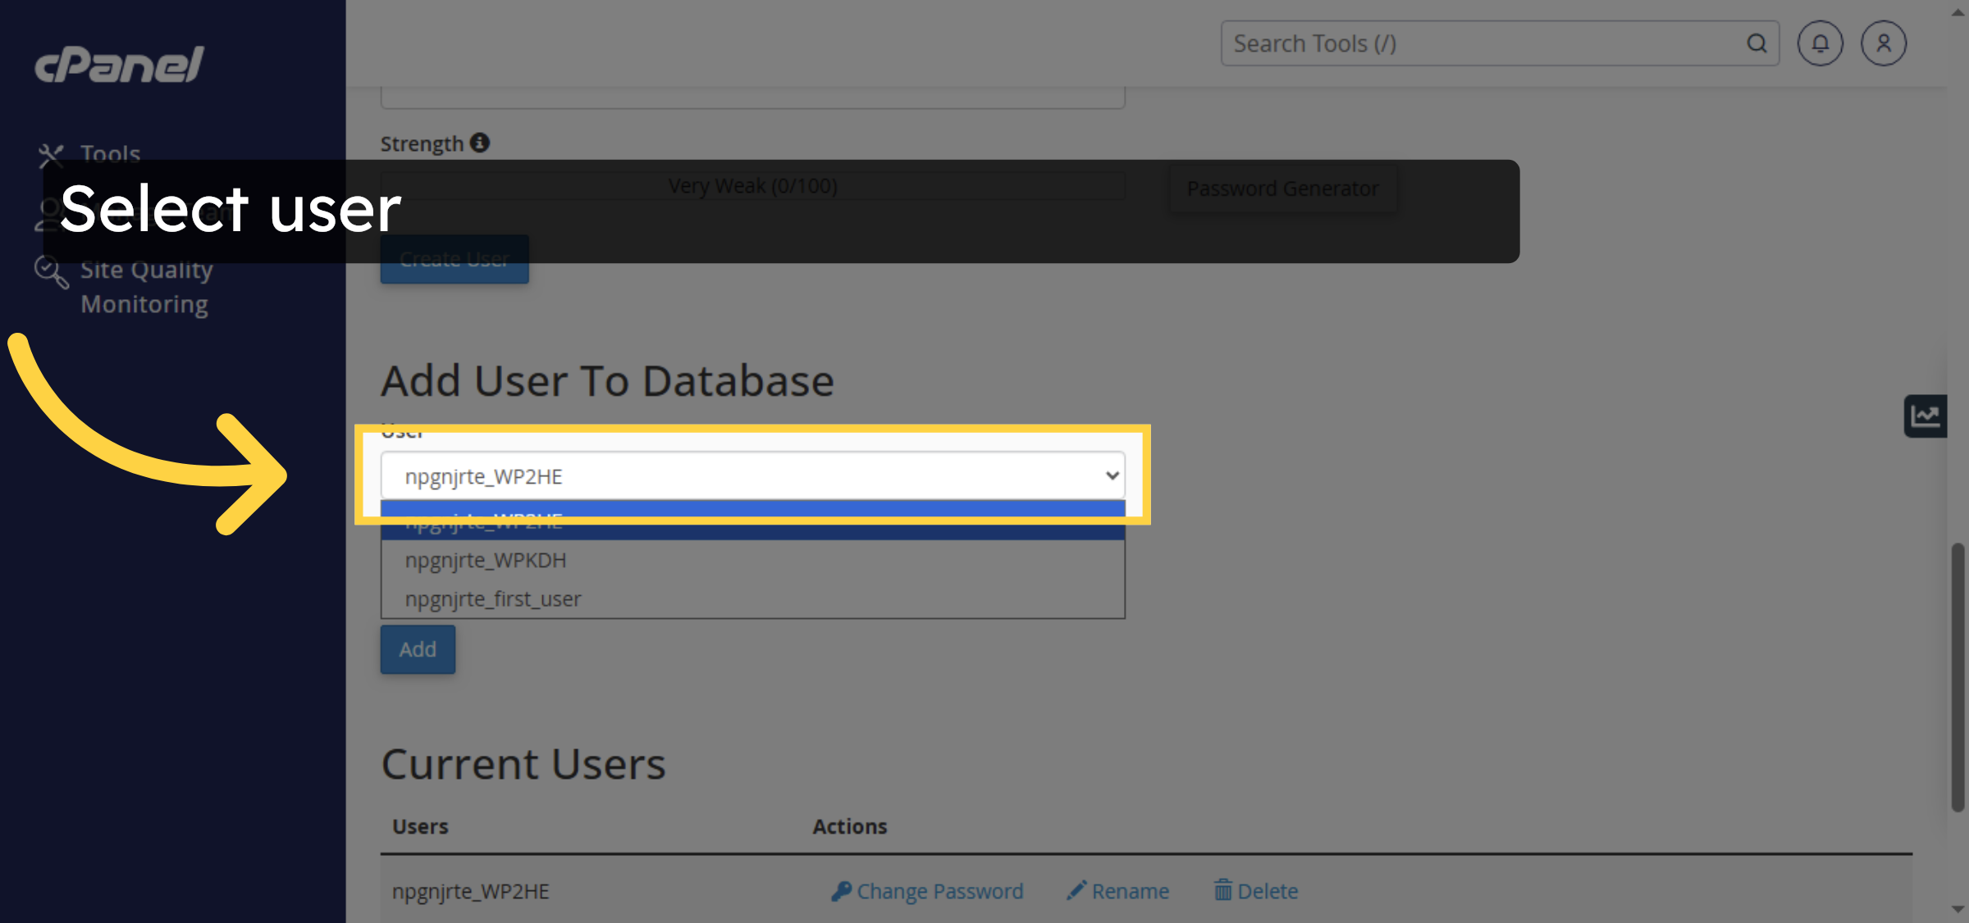
Task: Open the notifications bell
Action: pos(1820,43)
